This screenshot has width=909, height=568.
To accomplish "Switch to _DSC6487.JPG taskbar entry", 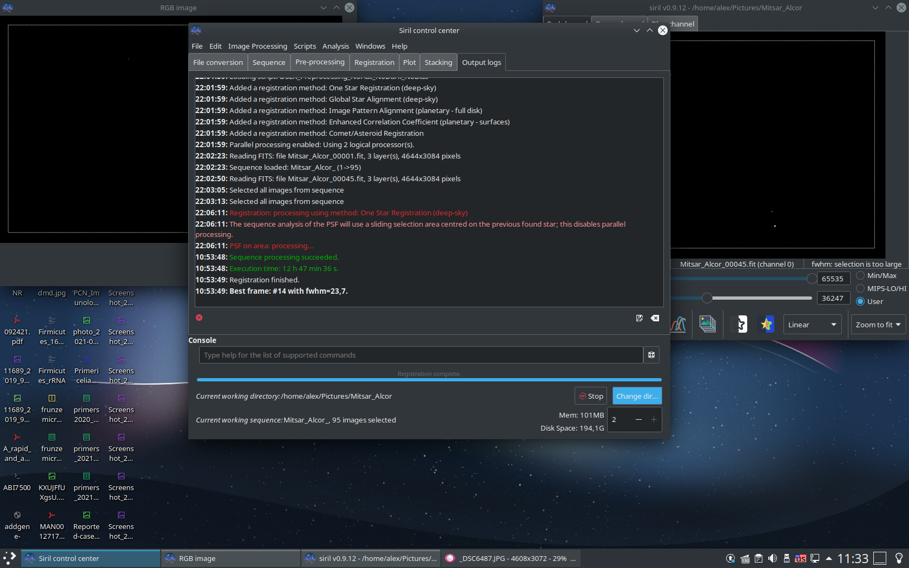I will pos(511,558).
